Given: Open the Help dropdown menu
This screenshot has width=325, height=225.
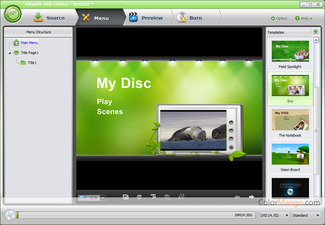Looking at the screenshot, I should [303, 18].
